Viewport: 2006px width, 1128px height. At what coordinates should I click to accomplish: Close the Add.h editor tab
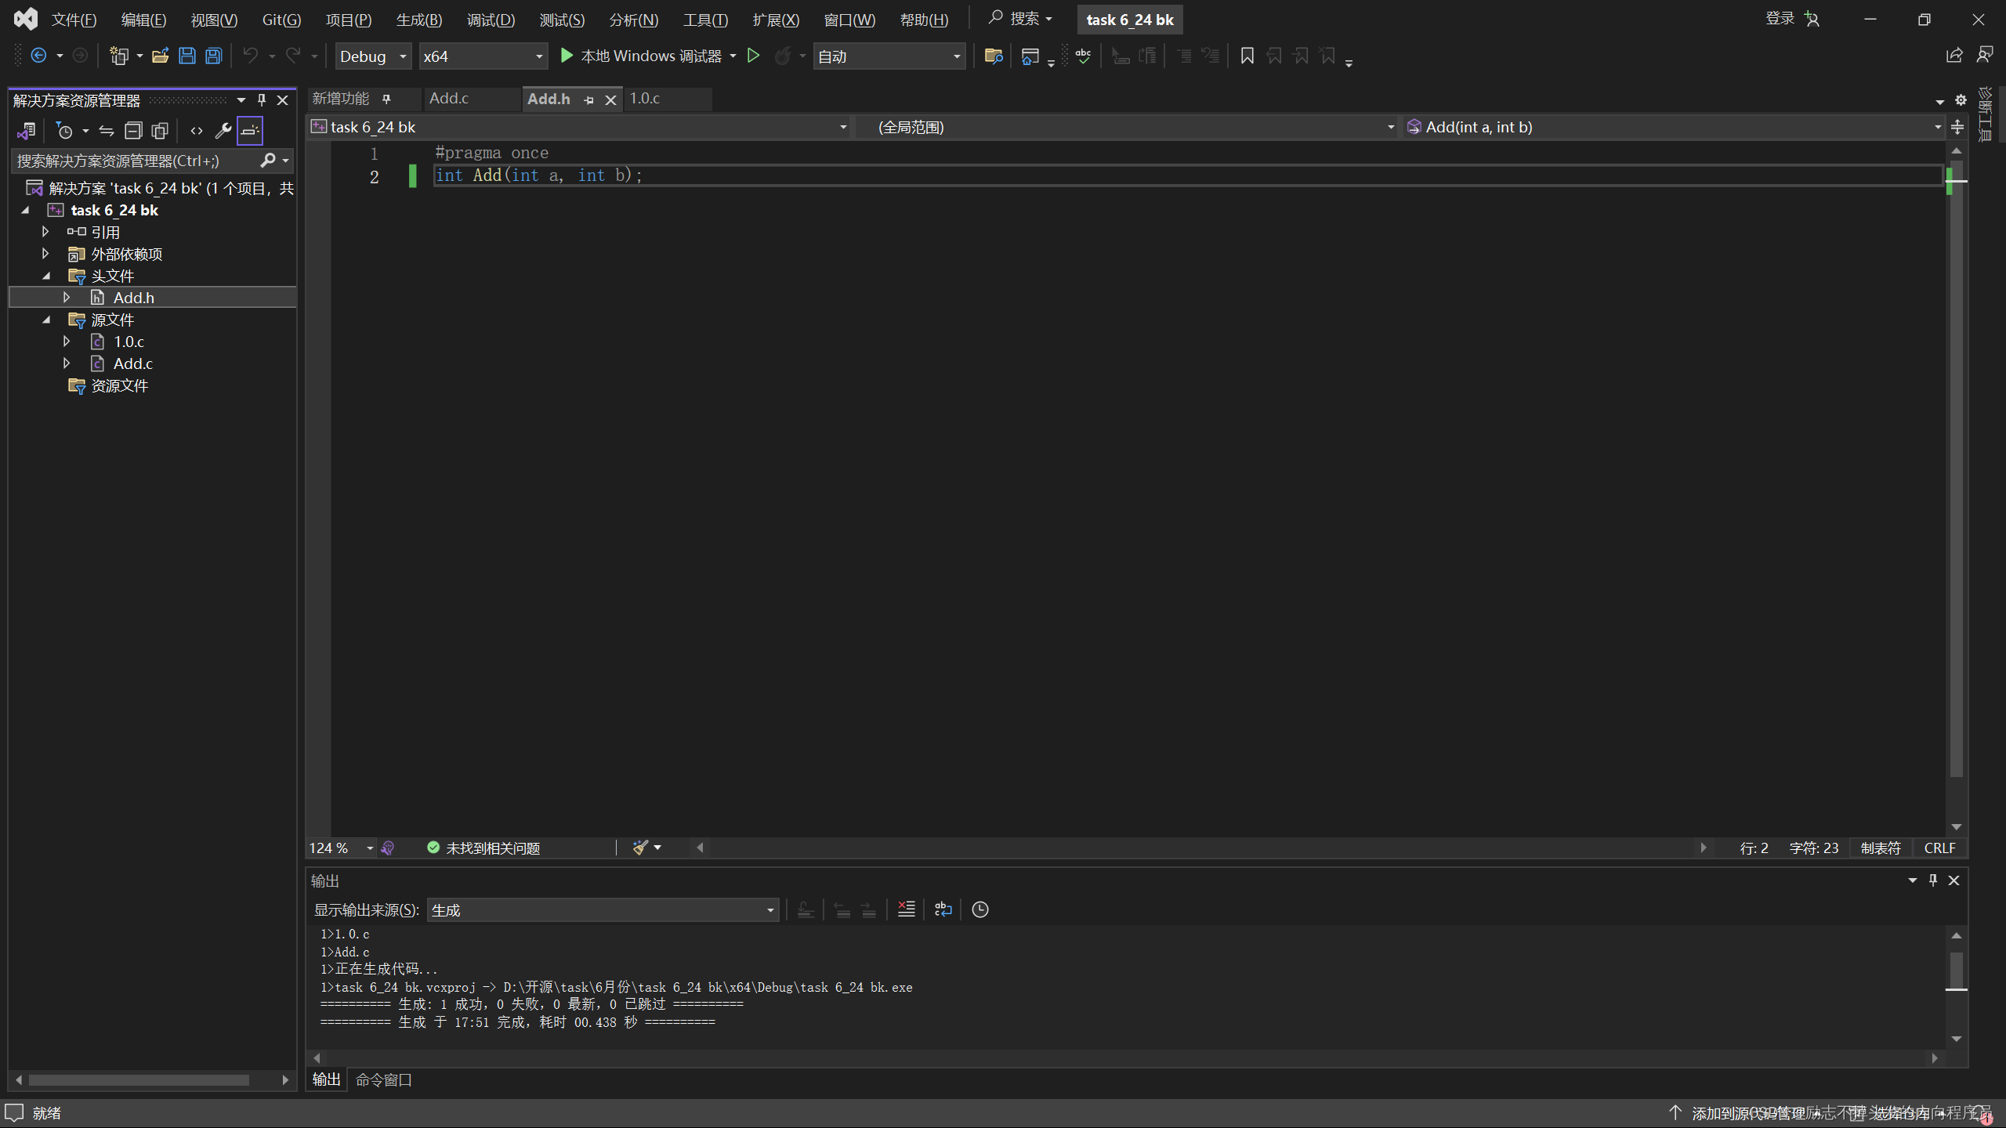[x=610, y=99]
